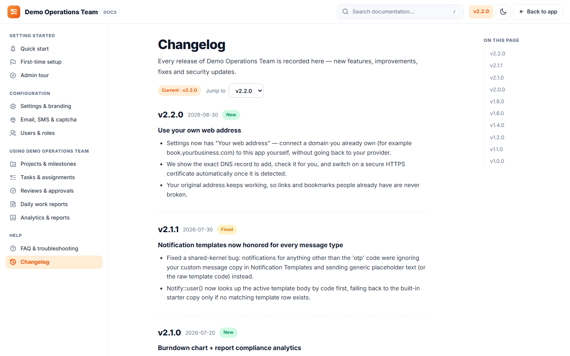This screenshot has height=356, width=570.
Task: Click the Changelog history icon in sidebar
Action: pyautogui.click(x=13, y=262)
